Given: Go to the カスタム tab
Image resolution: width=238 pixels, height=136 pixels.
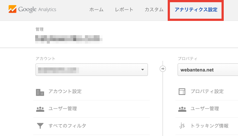Looking at the screenshot, I should tap(154, 10).
